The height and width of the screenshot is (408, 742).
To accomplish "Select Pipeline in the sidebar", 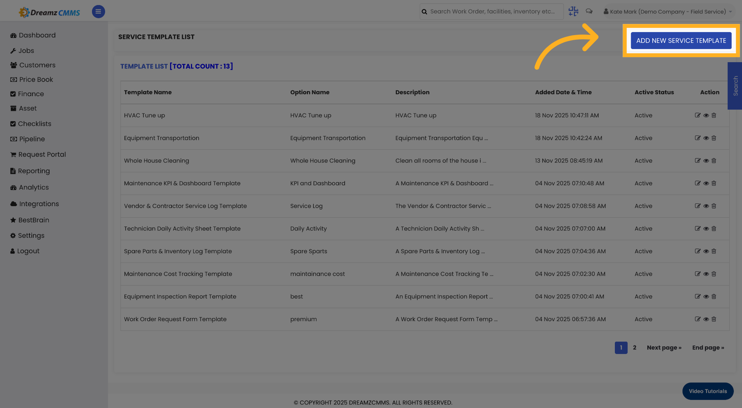I will [27, 139].
